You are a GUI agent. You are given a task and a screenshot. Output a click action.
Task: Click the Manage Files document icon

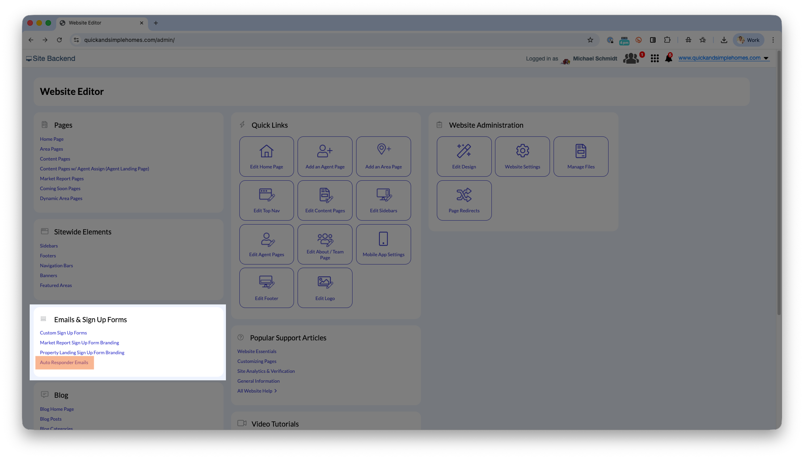[580, 151]
